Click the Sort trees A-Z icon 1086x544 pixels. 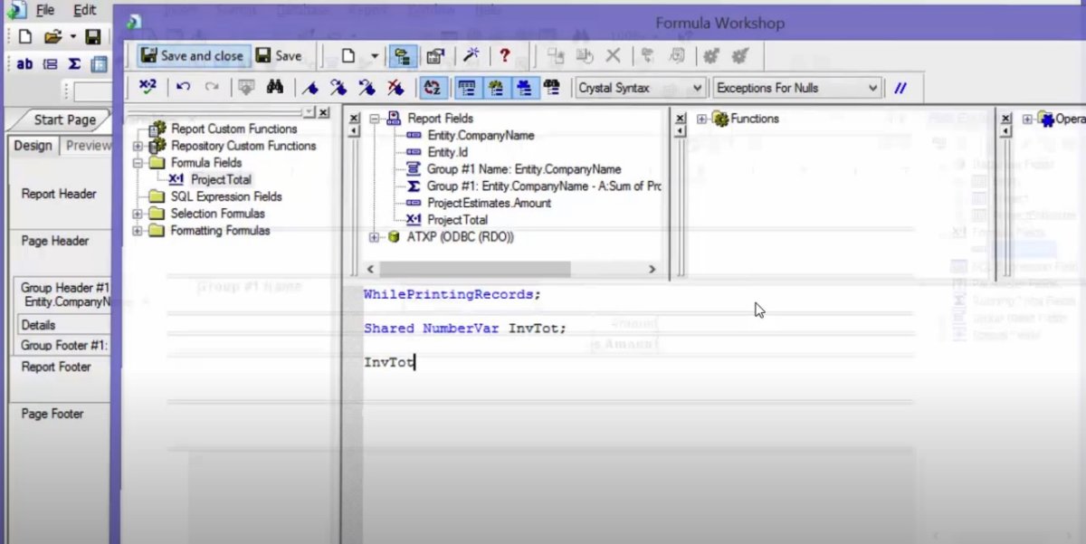pos(433,88)
